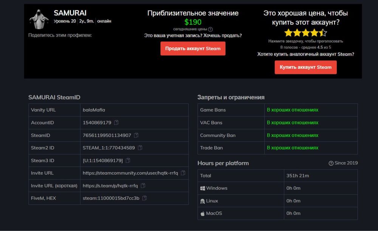Screen dimensions: 378x231
Task: Click the Linux 0h 0m value
Action: coord(293,201)
